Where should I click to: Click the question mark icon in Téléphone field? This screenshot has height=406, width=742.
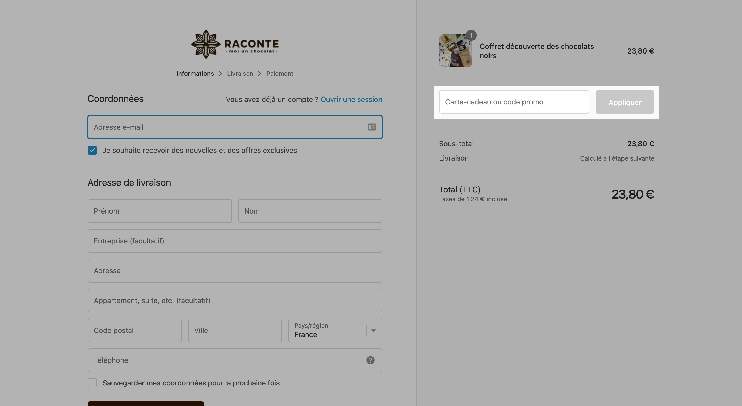coord(370,360)
